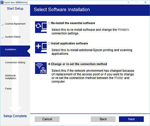Viewport: 150px width, 126px height.
Task: Jump to the Finish step
Action: pyautogui.click(x=8, y=88)
